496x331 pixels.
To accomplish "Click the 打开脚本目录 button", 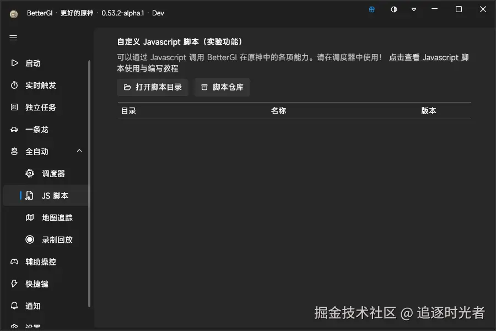I will click(153, 87).
